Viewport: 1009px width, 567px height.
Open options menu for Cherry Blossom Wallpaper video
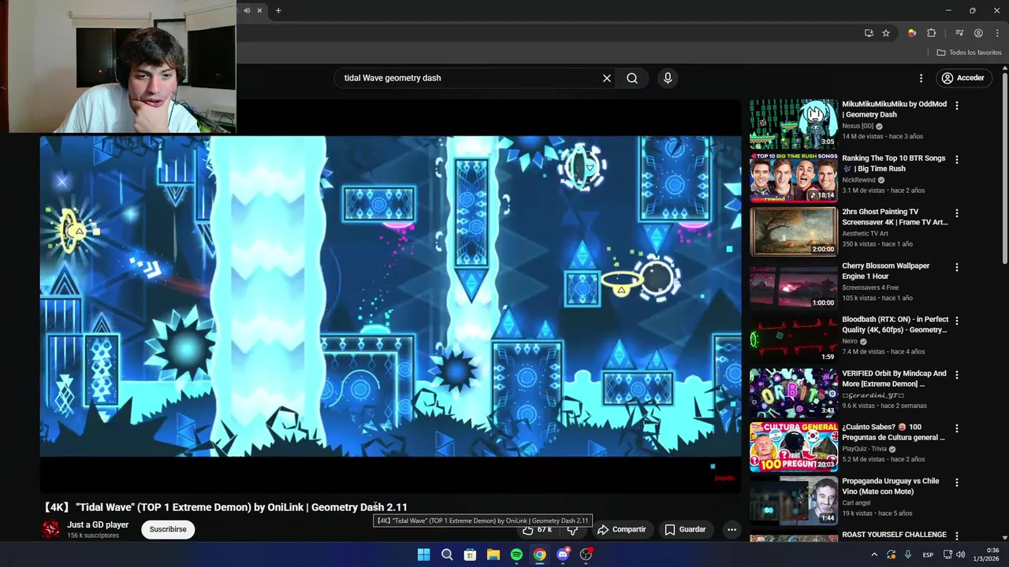(x=957, y=267)
